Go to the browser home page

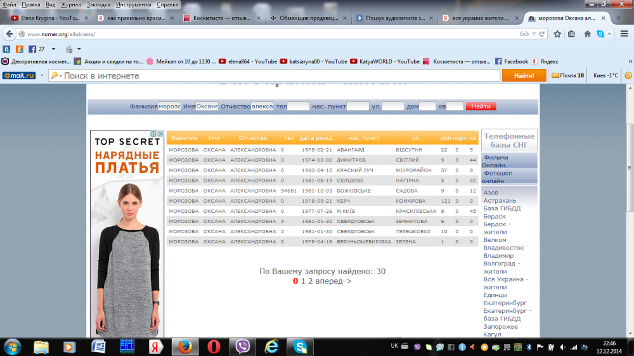coord(588,34)
